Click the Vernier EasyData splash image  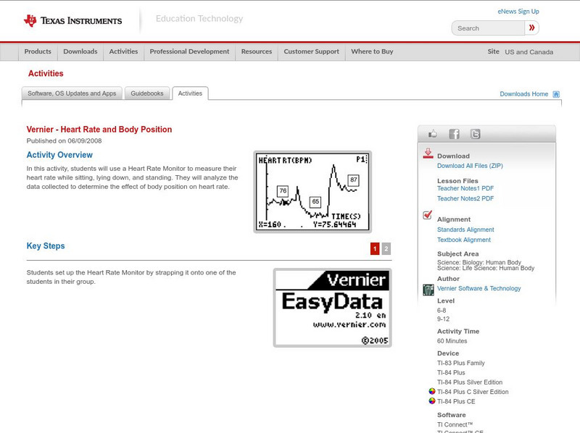pos(333,308)
